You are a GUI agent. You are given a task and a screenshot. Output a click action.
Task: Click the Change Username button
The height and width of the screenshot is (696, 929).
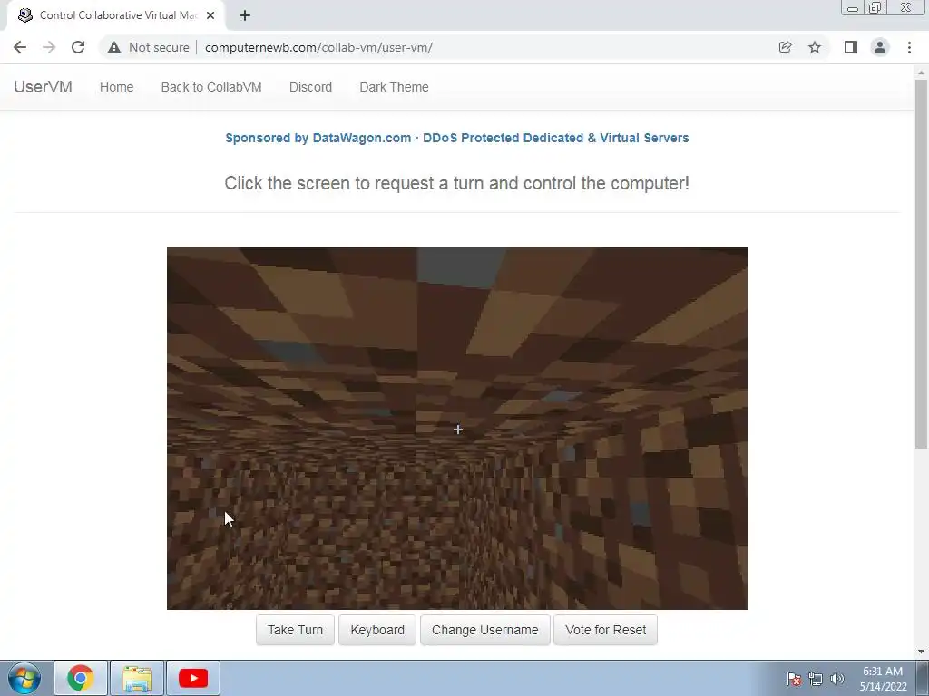[x=485, y=630]
